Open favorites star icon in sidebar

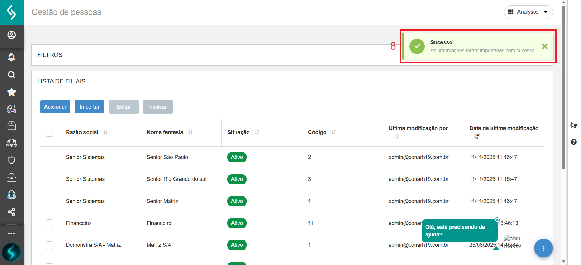(12, 92)
